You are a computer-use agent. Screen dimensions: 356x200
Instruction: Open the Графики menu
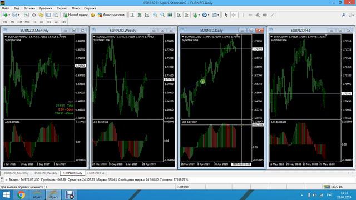(46, 8)
